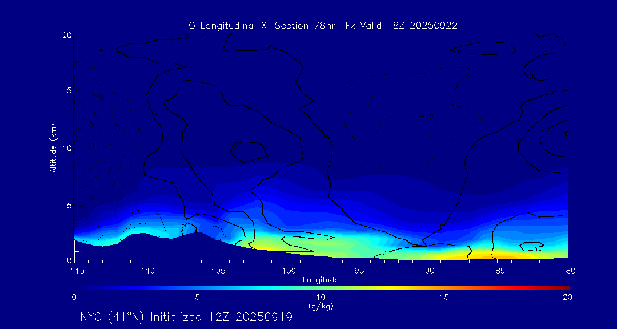
Task: Click the dark red end of the colorbar
Action: [x=564, y=288]
